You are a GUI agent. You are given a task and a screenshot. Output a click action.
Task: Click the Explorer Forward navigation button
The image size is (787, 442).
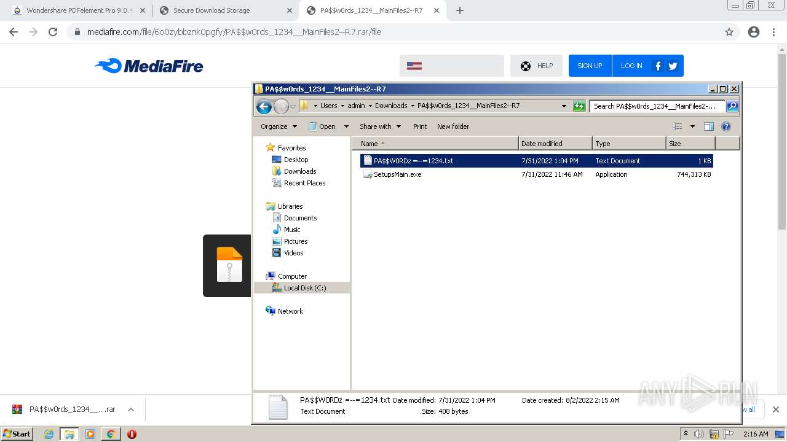click(281, 106)
